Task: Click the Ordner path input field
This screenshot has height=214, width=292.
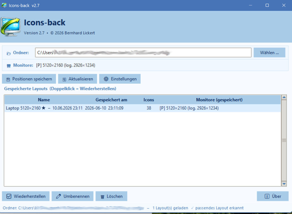Action: [x=143, y=53]
